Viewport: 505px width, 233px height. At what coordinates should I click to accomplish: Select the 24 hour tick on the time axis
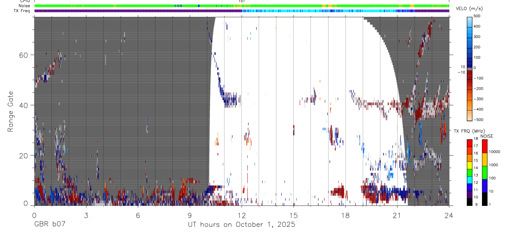pos(449,215)
